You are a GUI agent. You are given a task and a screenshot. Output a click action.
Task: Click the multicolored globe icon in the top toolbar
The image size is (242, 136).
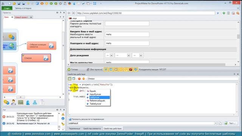pos(70,3)
